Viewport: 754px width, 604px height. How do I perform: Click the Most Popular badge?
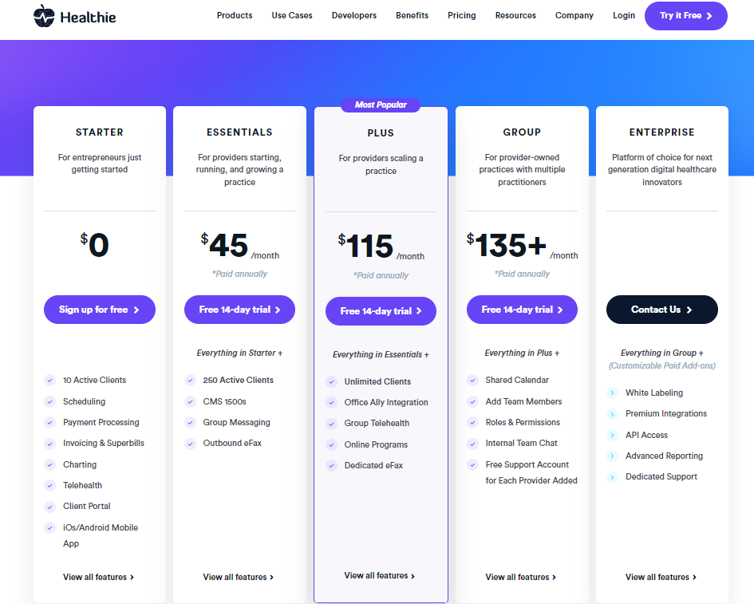(381, 105)
